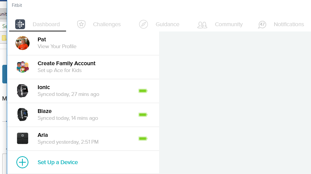Click the Ionic watch device image
This screenshot has height=174, width=311.
(x=22, y=91)
